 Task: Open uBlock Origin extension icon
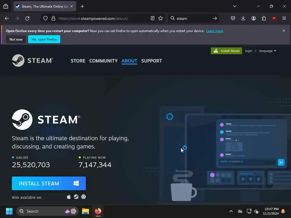(x=274, y=18)
